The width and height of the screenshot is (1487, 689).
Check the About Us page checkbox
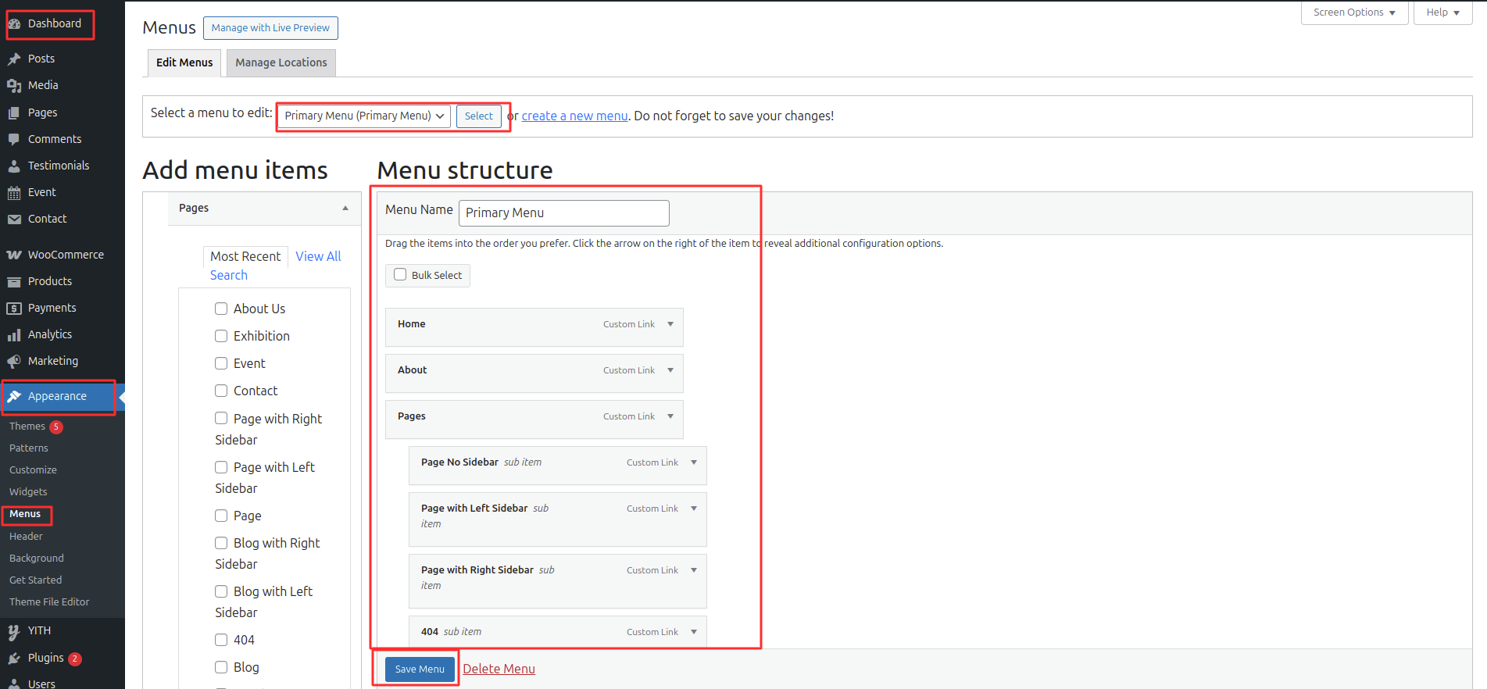(x=221, y=309)
